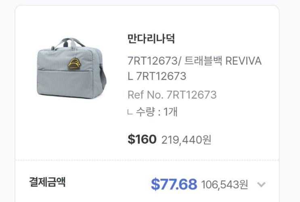Viewport: 300px width, 202px height.
Task: Open product title 7RT12673/ 트래블백 REVIVA
Action: (194, 61)
